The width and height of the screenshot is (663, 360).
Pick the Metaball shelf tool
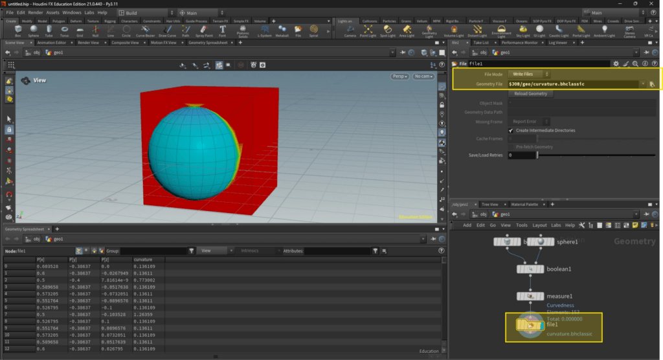tap(282, 31)
